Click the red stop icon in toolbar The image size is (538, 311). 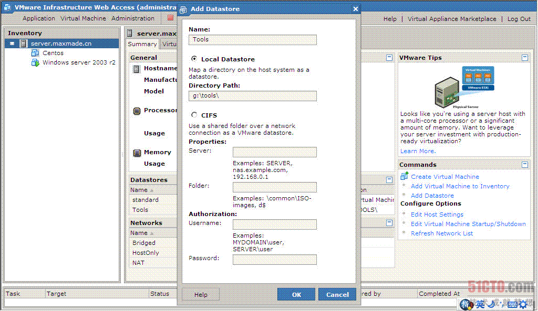coord(170,17)
